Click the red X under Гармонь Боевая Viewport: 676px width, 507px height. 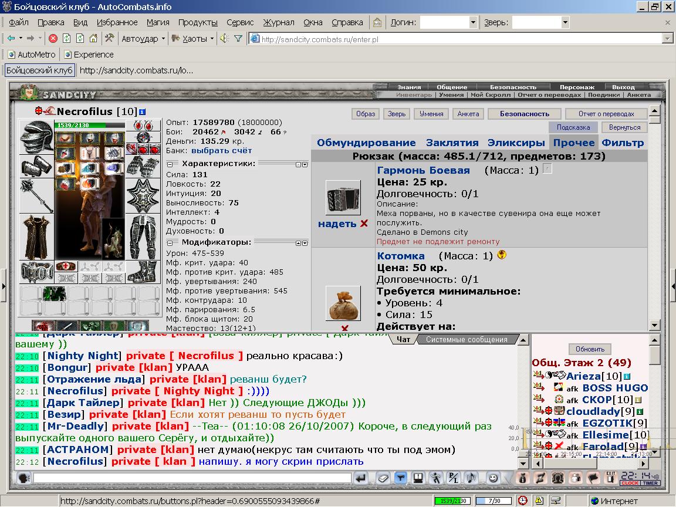click(364, 224)
